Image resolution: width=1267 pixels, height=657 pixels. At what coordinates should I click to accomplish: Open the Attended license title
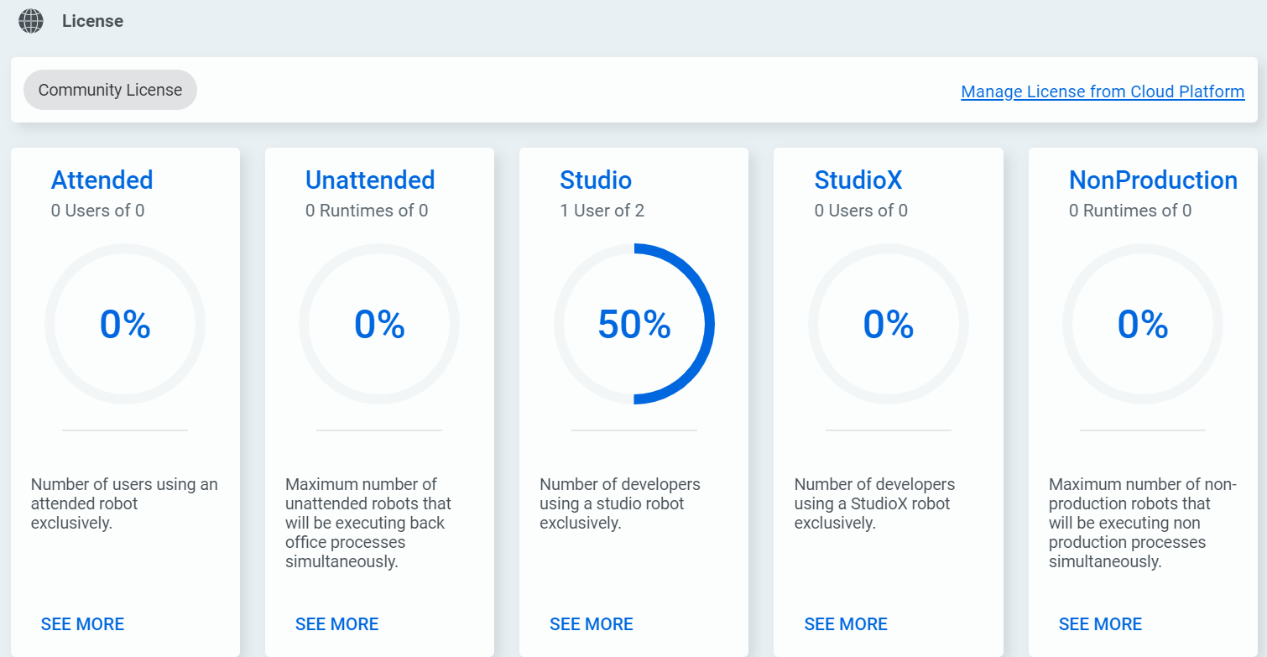[x=102, y=180]
